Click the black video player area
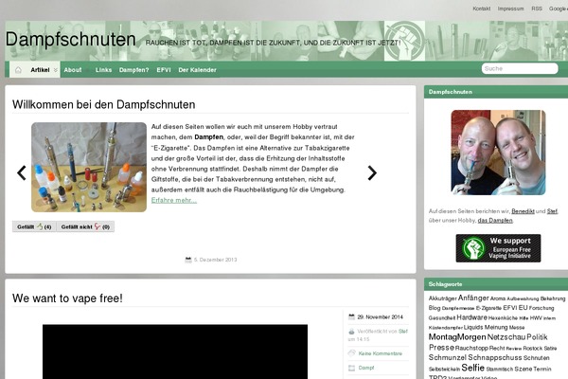 [175, 352]
